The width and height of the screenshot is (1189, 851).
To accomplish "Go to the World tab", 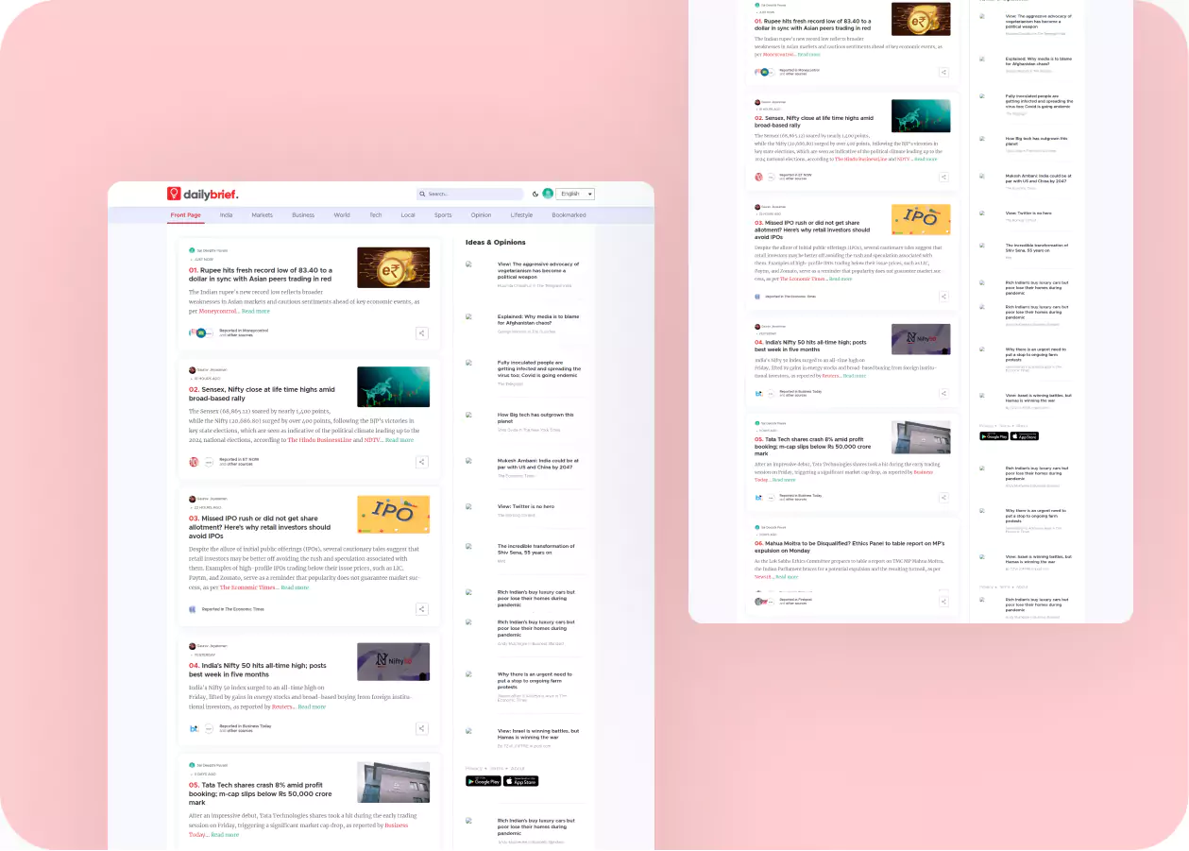I will tap(342, 215).
